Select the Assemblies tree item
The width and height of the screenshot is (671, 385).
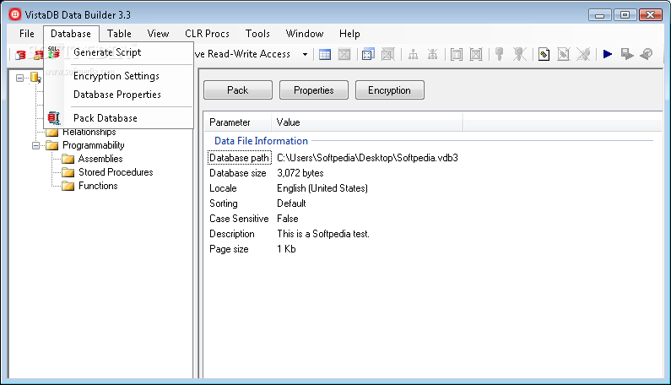click(x=100, y=159)
